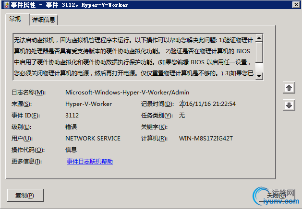
Task: Go to previous event with up arrow
Action: [289, 88]
